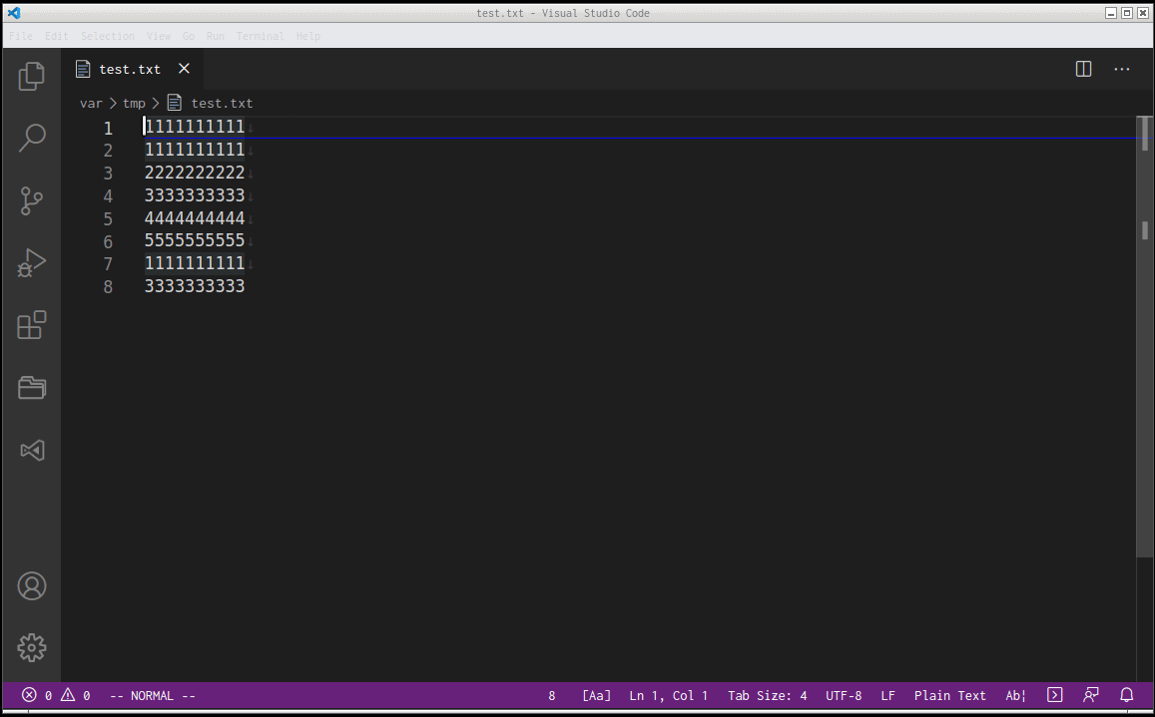Open the tmp breadcrumb dropdown
The image size is (1155, 717).
(134, 103)
